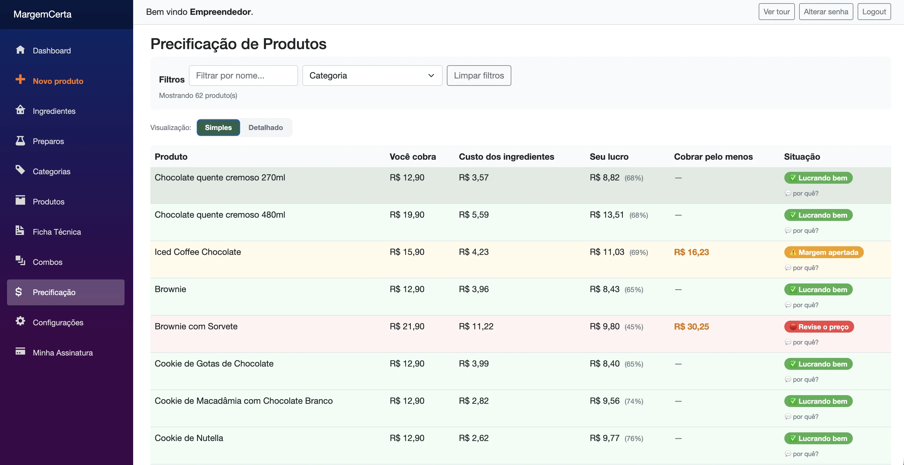Click Margem apertada badge for Iced Coffee Chocolate
This screenshot has height=465, width=904.
coord(824,252)
